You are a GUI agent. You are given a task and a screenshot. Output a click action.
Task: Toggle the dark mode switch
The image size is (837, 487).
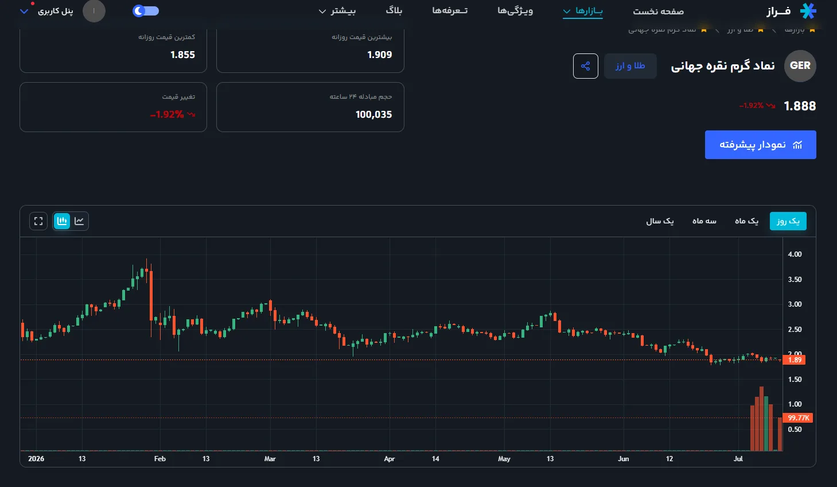pos(145,11)
